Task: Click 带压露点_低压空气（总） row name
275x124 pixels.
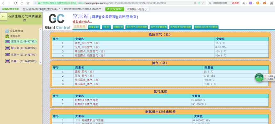Action: (x=90, y=51)
